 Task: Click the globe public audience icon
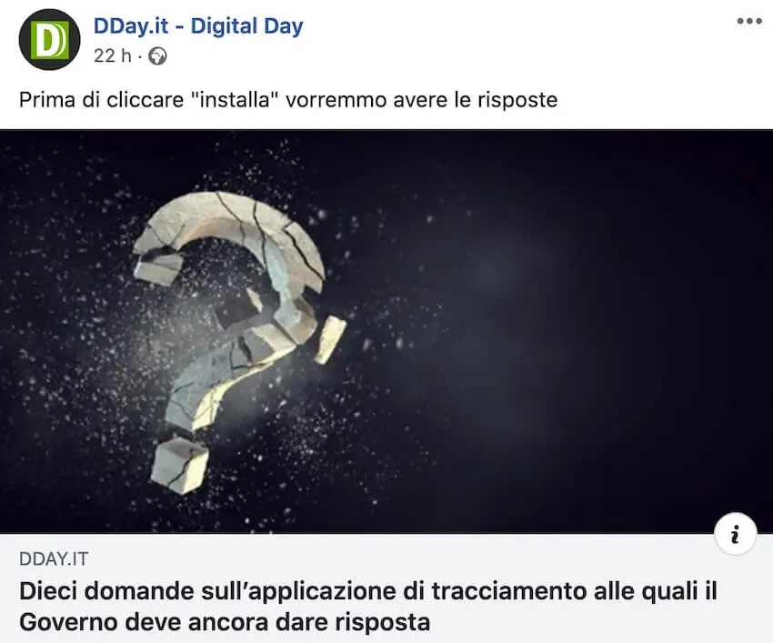point(157,56)
